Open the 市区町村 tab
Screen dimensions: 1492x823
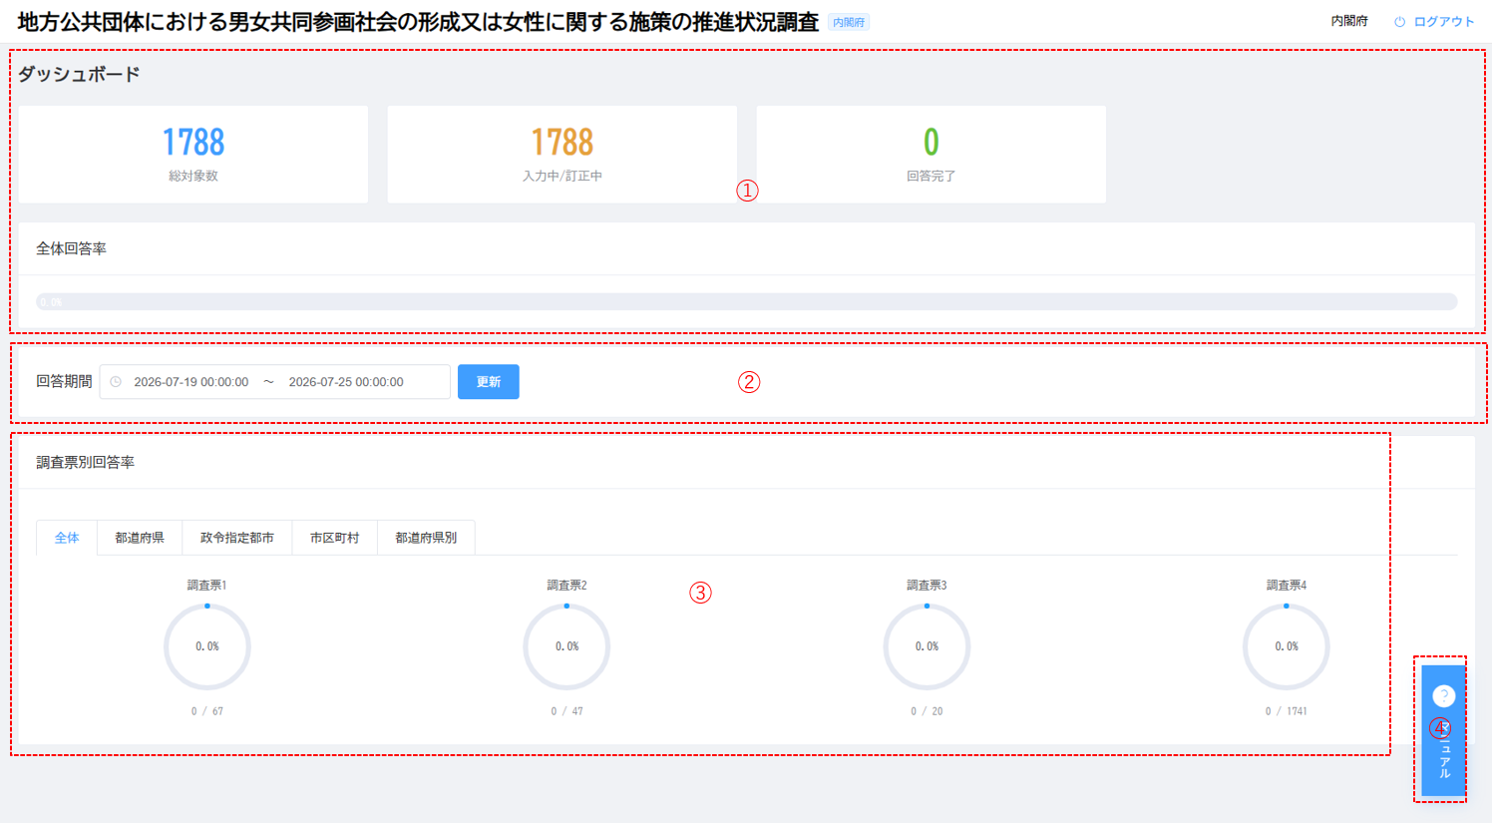point(334,538)
